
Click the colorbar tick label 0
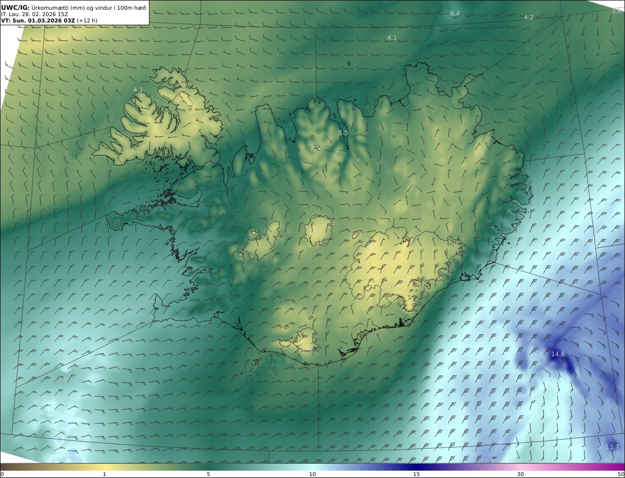point(2,474)
